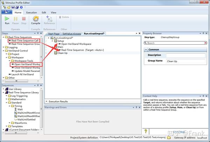Viewport: 210px width, 142px height.
Task: Click the Group Name field Clean Up
Action: (185, 61)
